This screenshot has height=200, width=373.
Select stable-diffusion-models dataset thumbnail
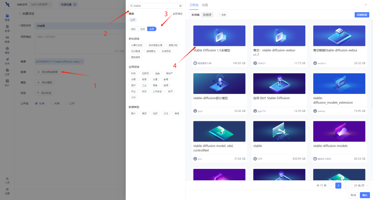click(x=339, y=131)
